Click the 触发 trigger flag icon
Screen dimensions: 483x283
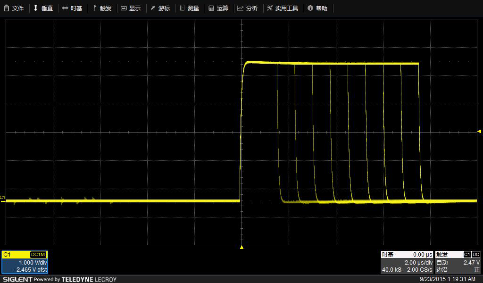94,8
